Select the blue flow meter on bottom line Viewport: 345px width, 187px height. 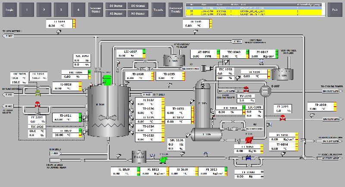coord(249,158)
